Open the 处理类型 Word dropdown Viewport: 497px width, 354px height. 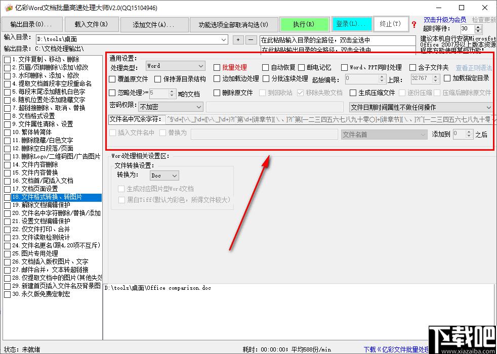click(x=175, y=66)
